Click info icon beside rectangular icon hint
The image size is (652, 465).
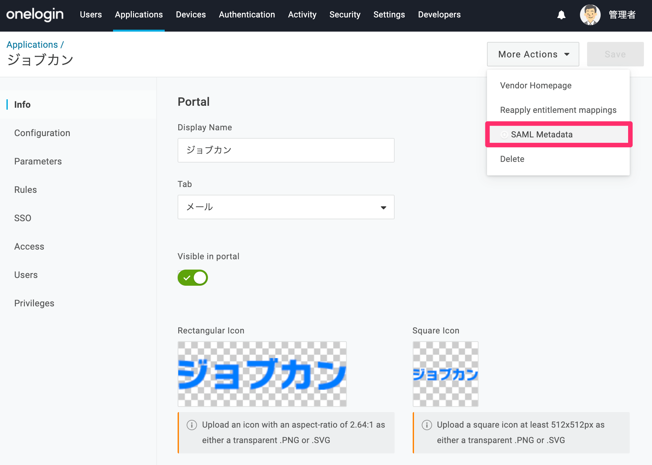[x=192, y=425]
